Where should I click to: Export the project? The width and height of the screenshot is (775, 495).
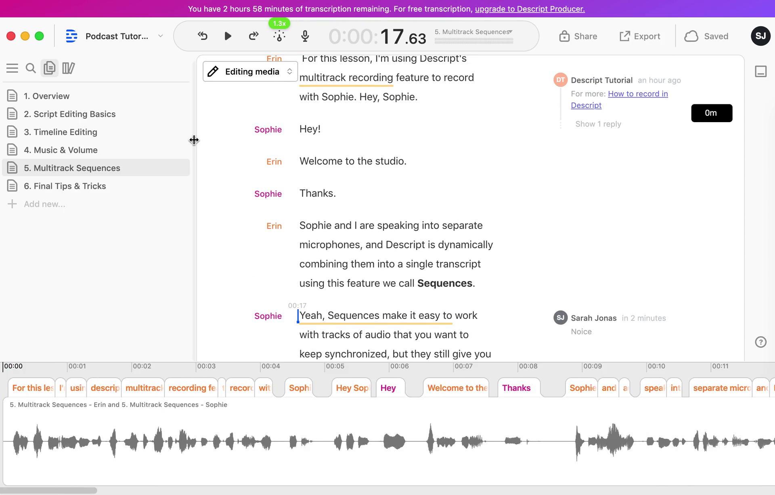[640, 36]
